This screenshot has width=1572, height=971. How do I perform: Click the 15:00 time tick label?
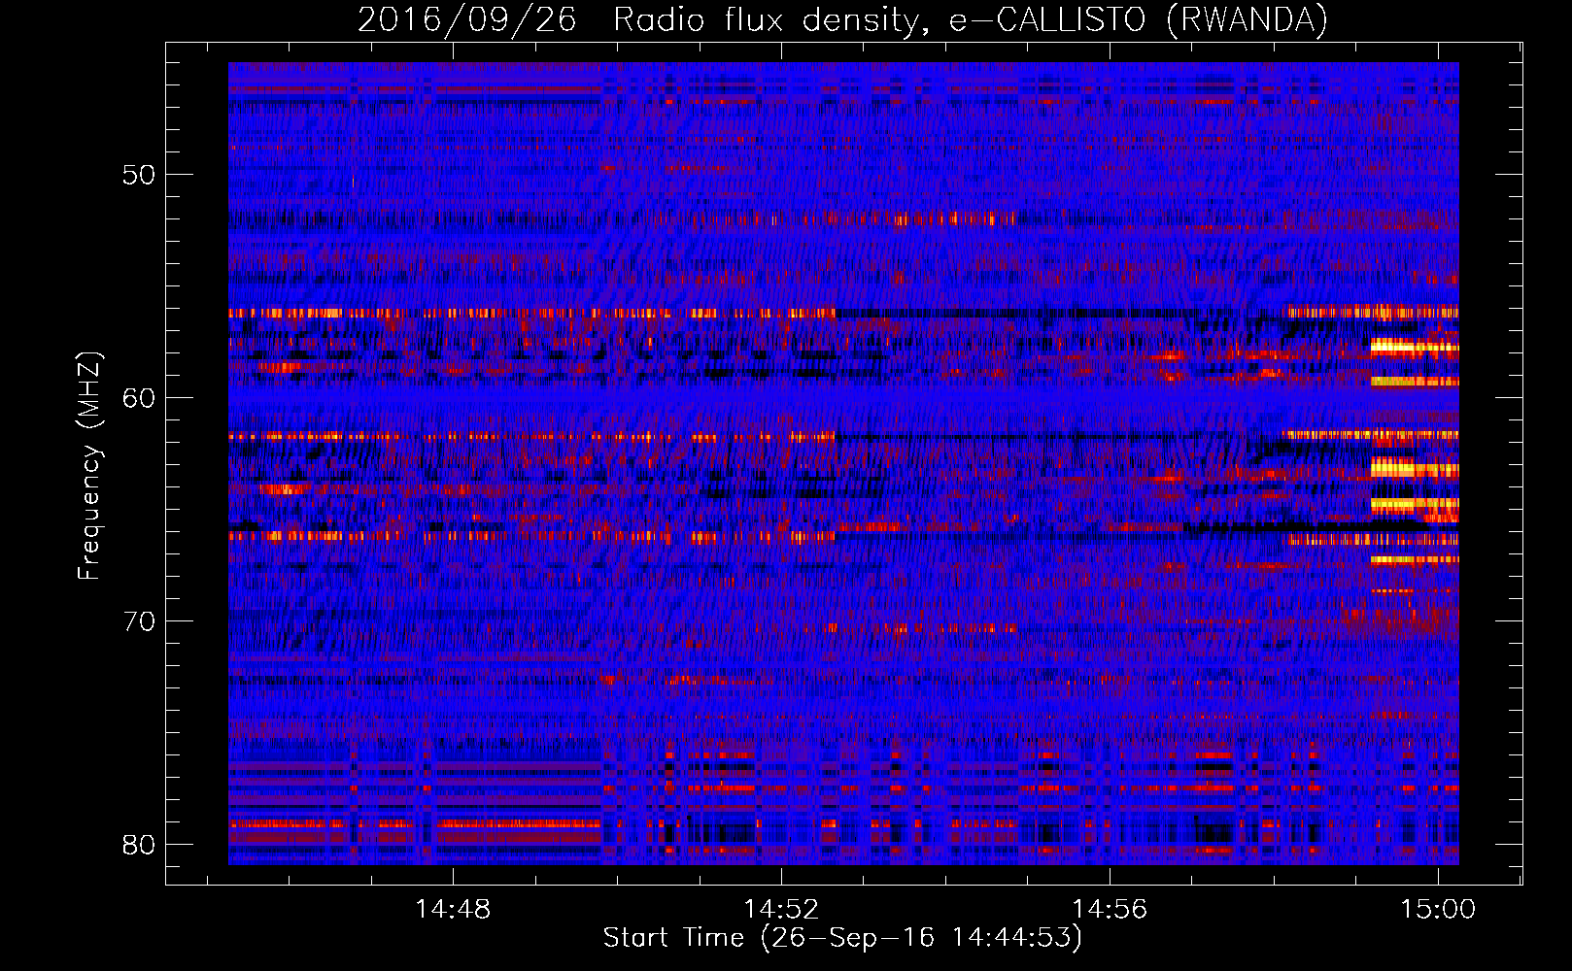pos(1438,909)
